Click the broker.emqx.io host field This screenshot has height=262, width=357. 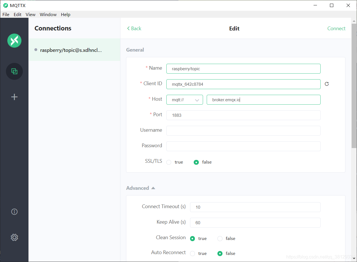pyautogui.click(x=264, y=100)
